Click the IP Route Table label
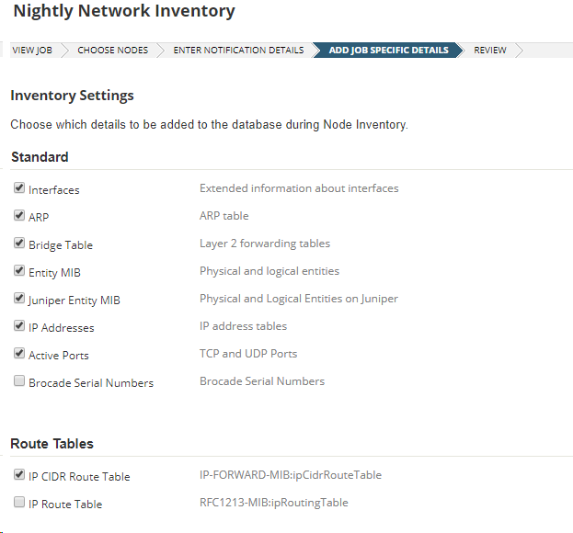The height and width of the screenshot is (533, 573). [x=65, y=505]
